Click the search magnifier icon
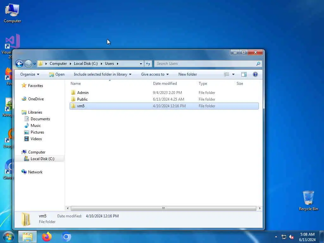The width and height of the screenshot is (324, 243). tap(258, 64)
